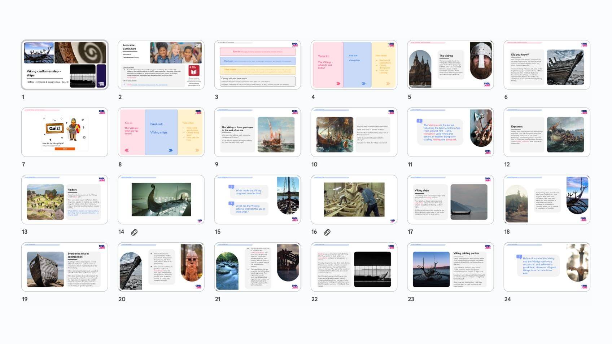Image resolution: width=612 pixels, height=344 pixels.
Task: Click the speech bubble icon on slide 11
Action: (419, 122)
